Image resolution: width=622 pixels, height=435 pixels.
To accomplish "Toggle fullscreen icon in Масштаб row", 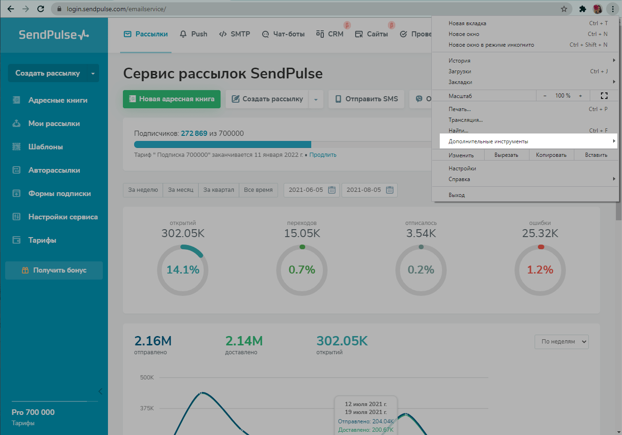I will (604, 96).
